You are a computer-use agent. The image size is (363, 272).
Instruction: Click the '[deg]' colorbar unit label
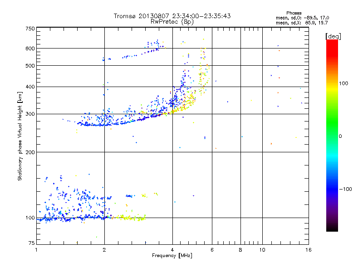tap(333, 36)
